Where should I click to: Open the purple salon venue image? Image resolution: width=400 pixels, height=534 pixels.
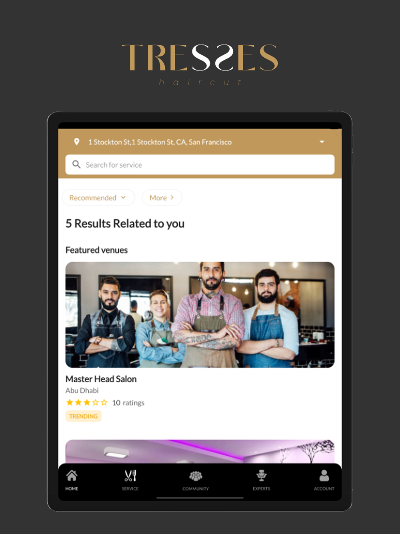click(200, 452)
